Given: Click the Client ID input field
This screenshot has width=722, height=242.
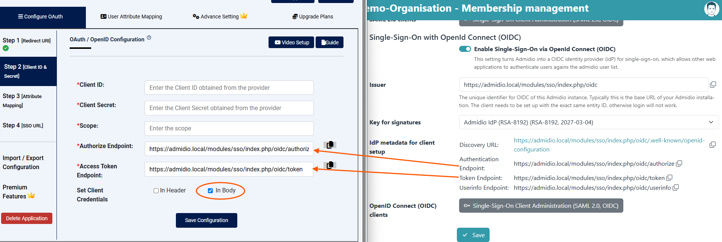Looking at the screenshot, I should click(x=229, y=88).
